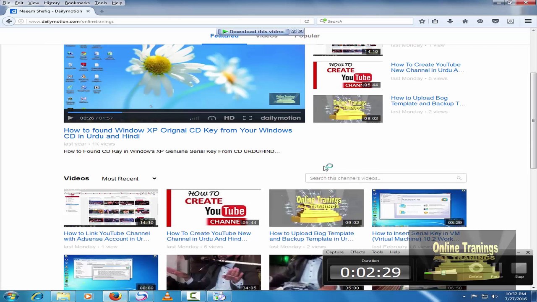The image size is (537, 302).
Task: Toggle HD quality on the video player
Action: [229, 118]
